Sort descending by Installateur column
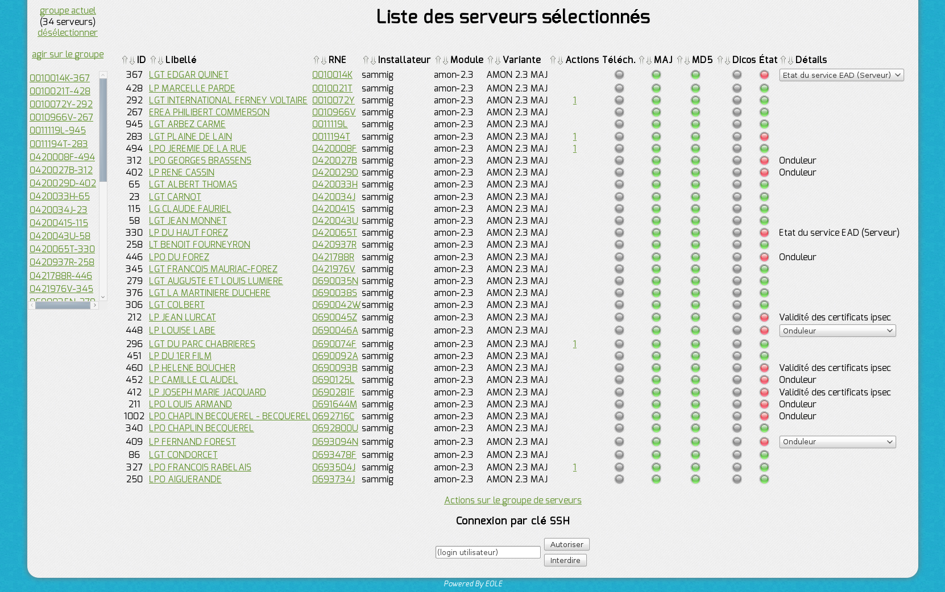This screenshot has width=945, height=592. pos(373,60)
